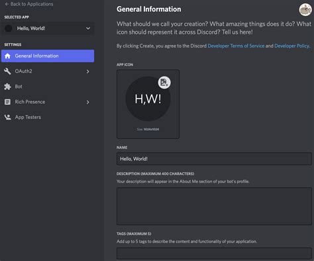Open the Rich Presence section
The width and height of the screenshot is (314, 261).
pos(48,102)
